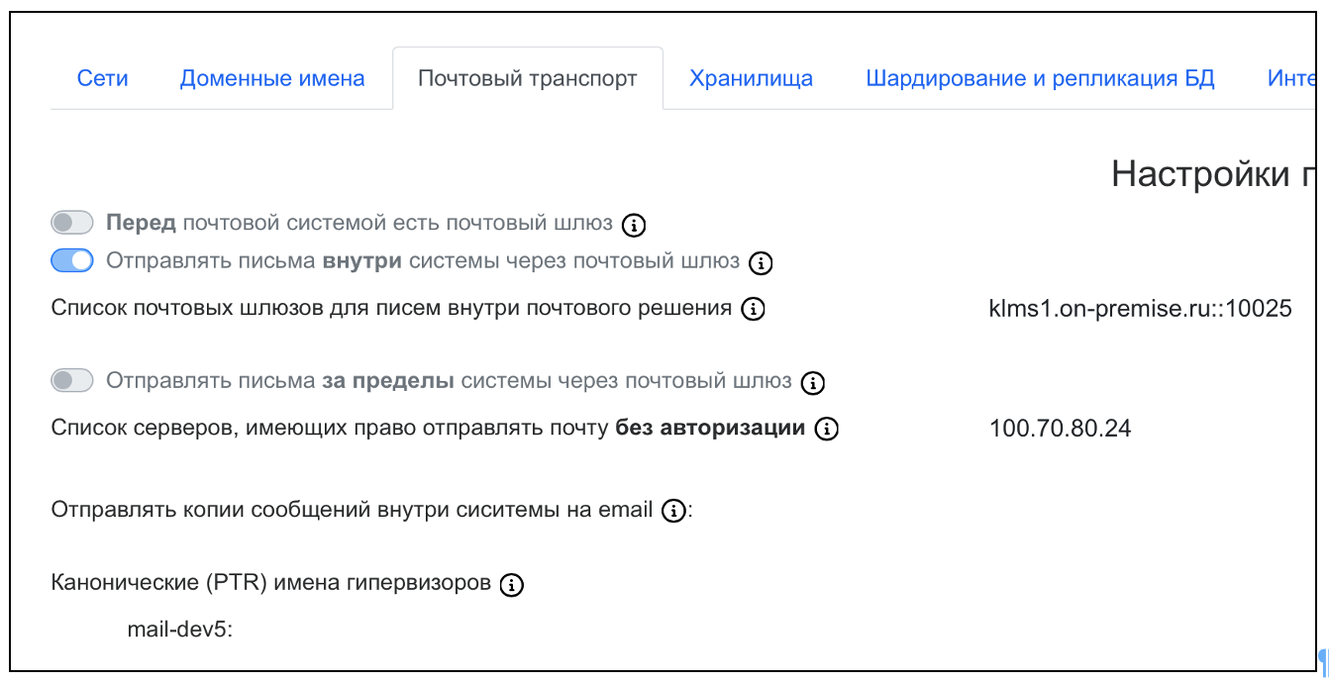Screen dimensions: 1329x683
Task: Open the "Шардирование и репликация БД" tab
Action: (x=1040, y=79)
